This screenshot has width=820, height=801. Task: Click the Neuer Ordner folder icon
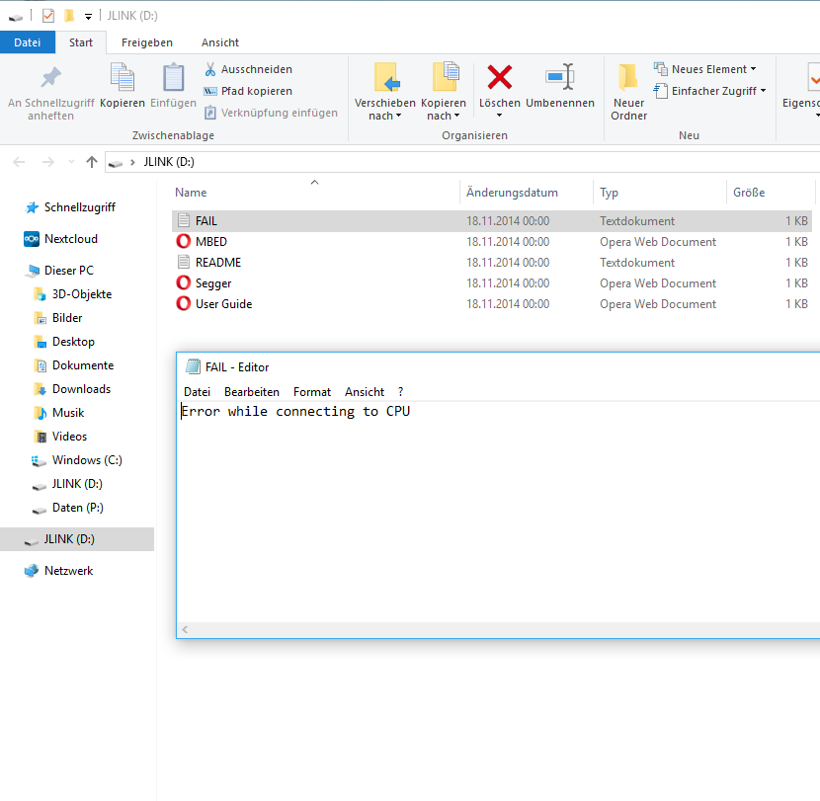[x=628, y=77]
